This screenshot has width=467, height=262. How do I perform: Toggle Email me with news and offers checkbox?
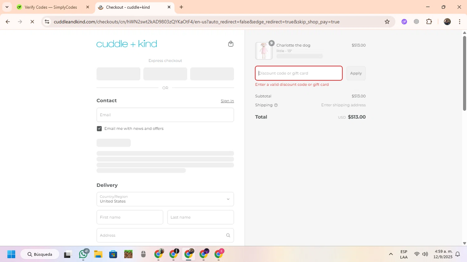pyautogui.click(x=99, y=129)
